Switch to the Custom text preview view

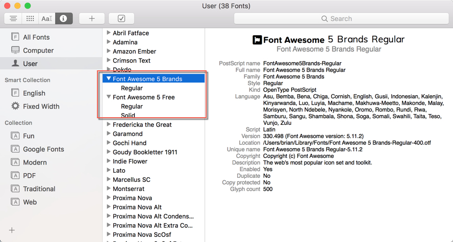(x=47, y=18)
